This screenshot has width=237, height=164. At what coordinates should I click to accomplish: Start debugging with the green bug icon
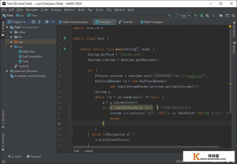pyautogui.click(x=202, y=15)
